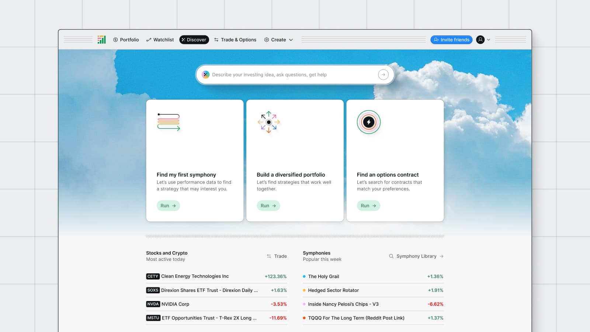Open the Symphony Library link
This screenshot has width=590, height=332.
[416, 256]
